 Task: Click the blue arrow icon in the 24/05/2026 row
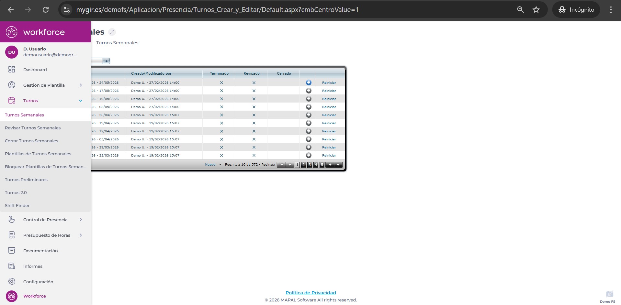[x=309, y=83]
